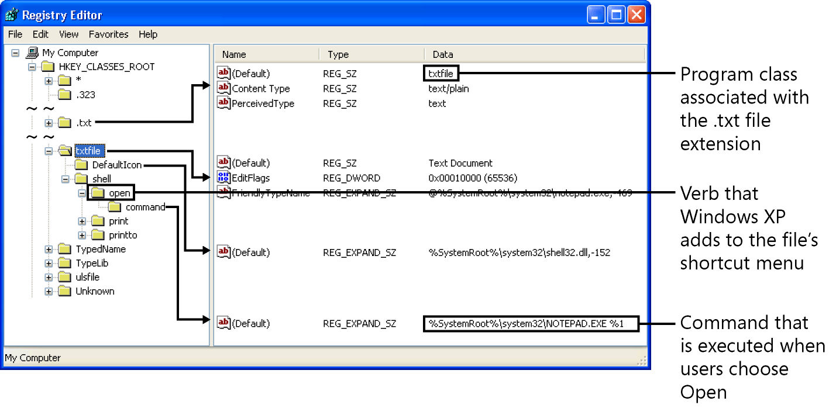Screen dimensions: 836x415
Task: Select the command key folder icon
Action: 115,207
